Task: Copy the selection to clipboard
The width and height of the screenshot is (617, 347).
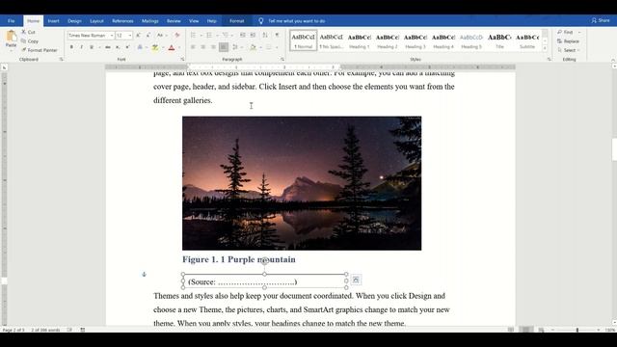Action: tap(30, 40)
